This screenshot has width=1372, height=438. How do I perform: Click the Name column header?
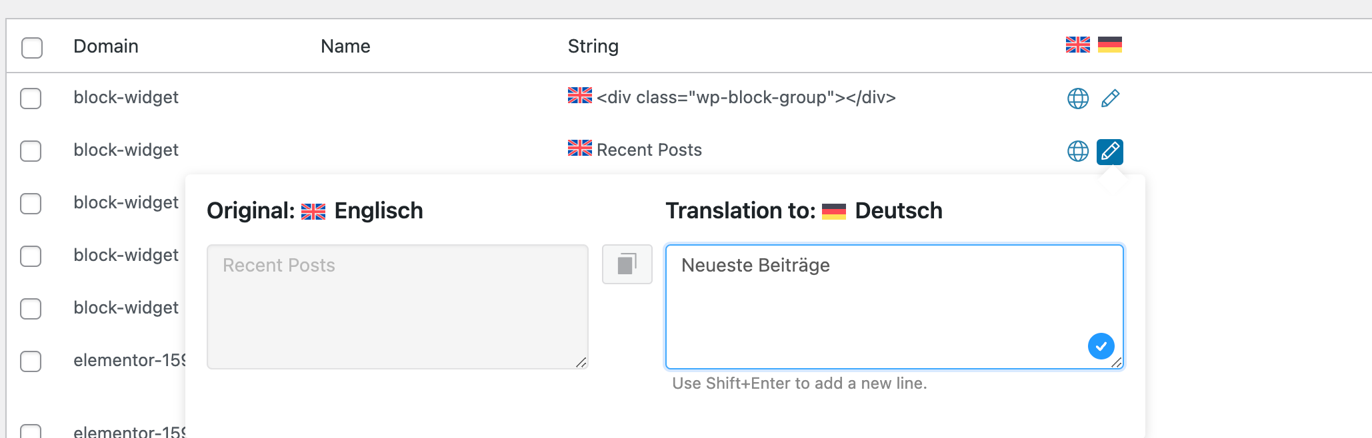[345, 47]
